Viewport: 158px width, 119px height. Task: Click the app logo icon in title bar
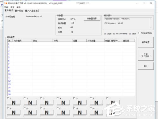pyautogui.click(x=6, y=3)
